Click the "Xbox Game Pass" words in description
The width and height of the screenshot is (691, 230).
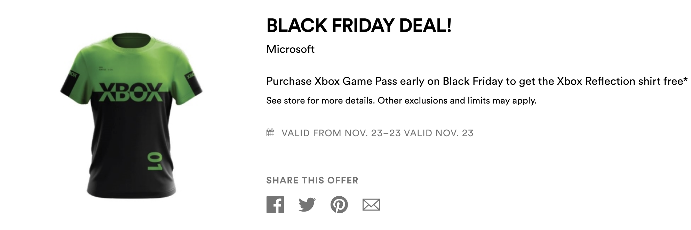356,81
